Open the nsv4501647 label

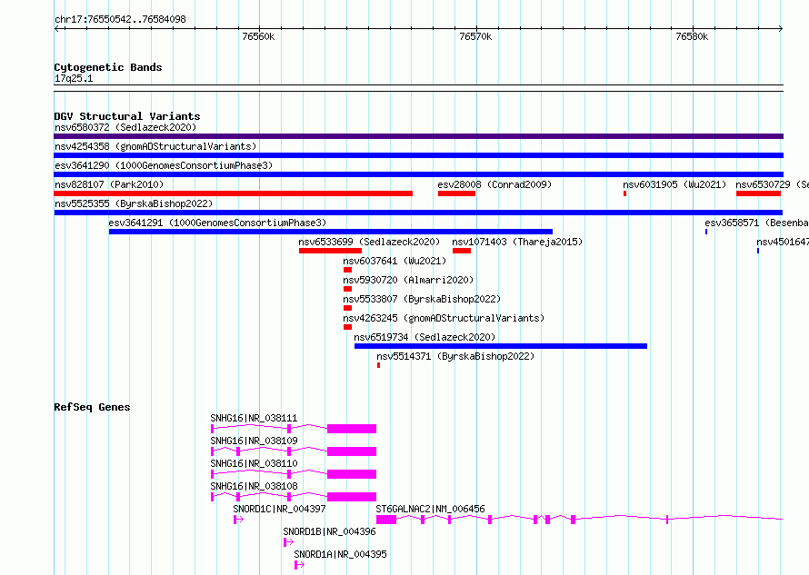[782, 242]
